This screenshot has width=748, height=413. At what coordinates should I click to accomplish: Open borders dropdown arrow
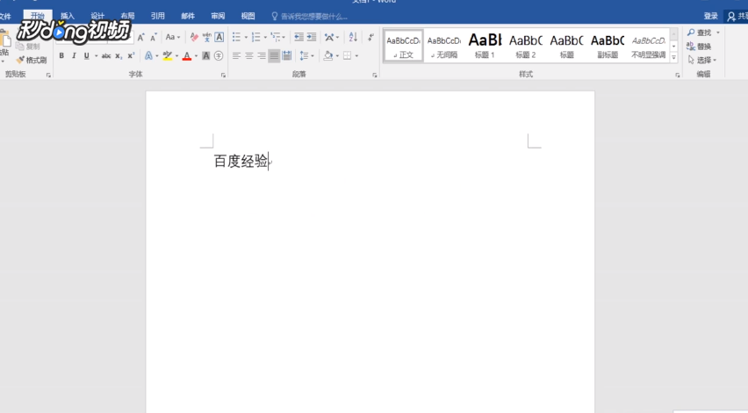(356, 56)
